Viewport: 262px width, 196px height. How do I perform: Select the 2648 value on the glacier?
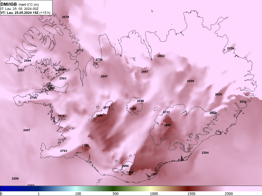point(140,101)
